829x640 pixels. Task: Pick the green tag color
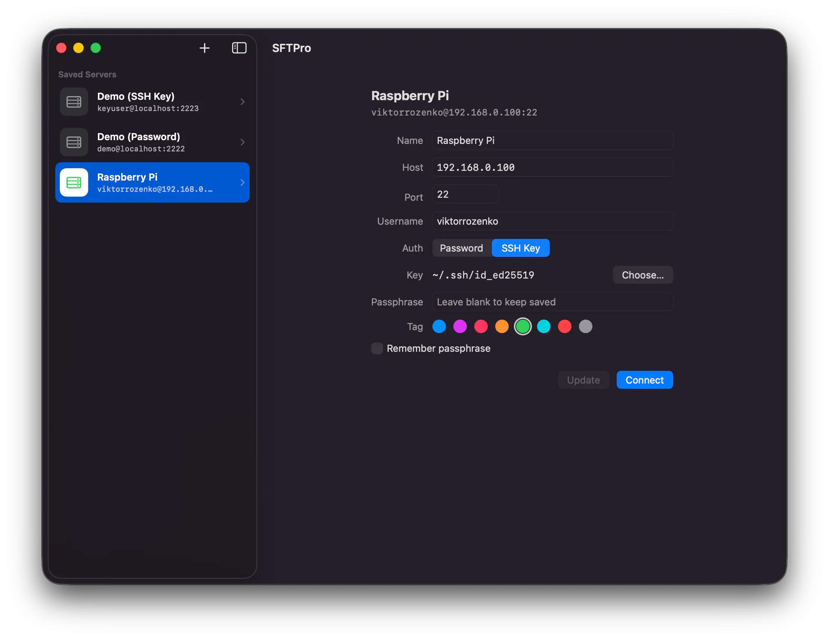(x=523, y=326)
